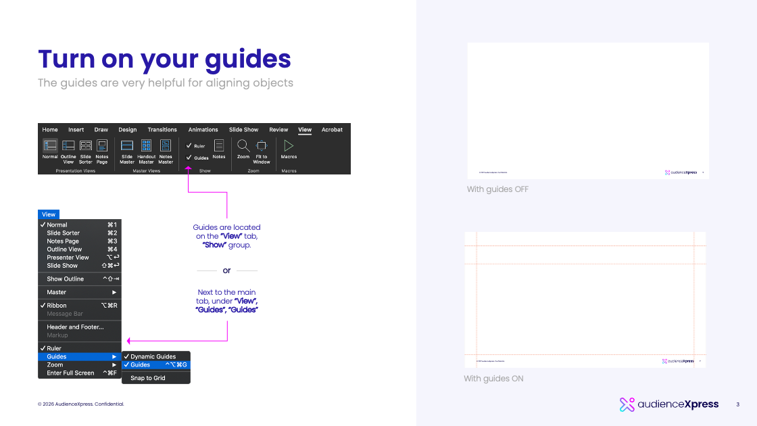Image resolution: width=757 pixels, height=426 pixels.
Task: Click the Fit to Window icon
Action: click(261, 146)
